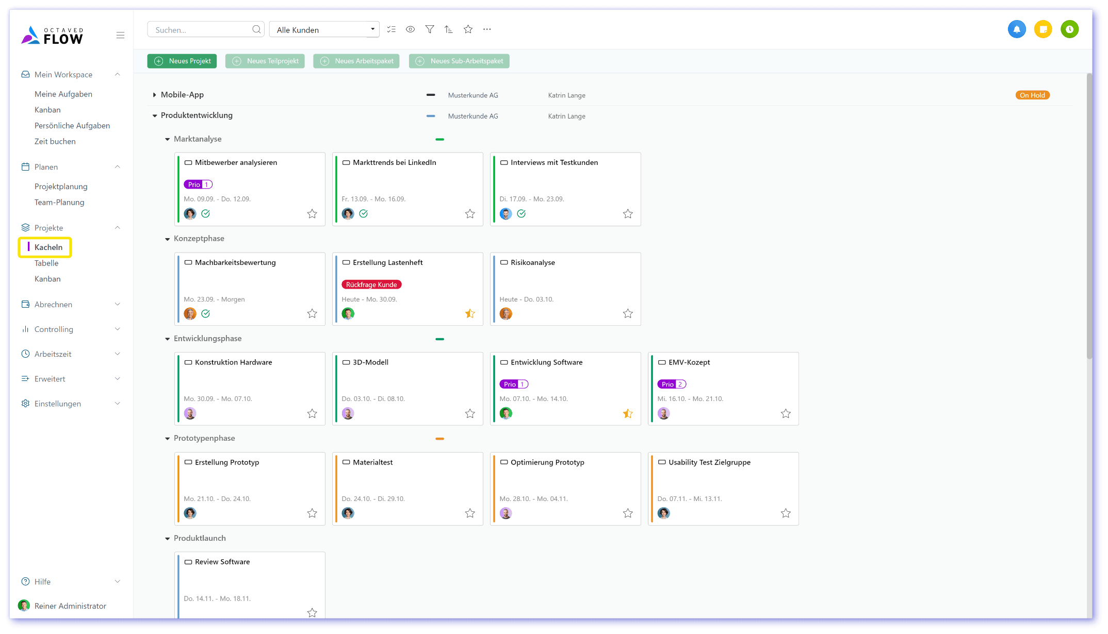This screenshot has width=1108, height=634.
Task: Toggle the eye visibility icon in toolbar
Action: click(410, 29)
